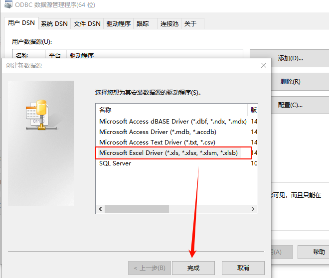The height and width of the screenshot is (278, 329).
Task: Click 完成 to finish driver selection
Action: (193, 268)
